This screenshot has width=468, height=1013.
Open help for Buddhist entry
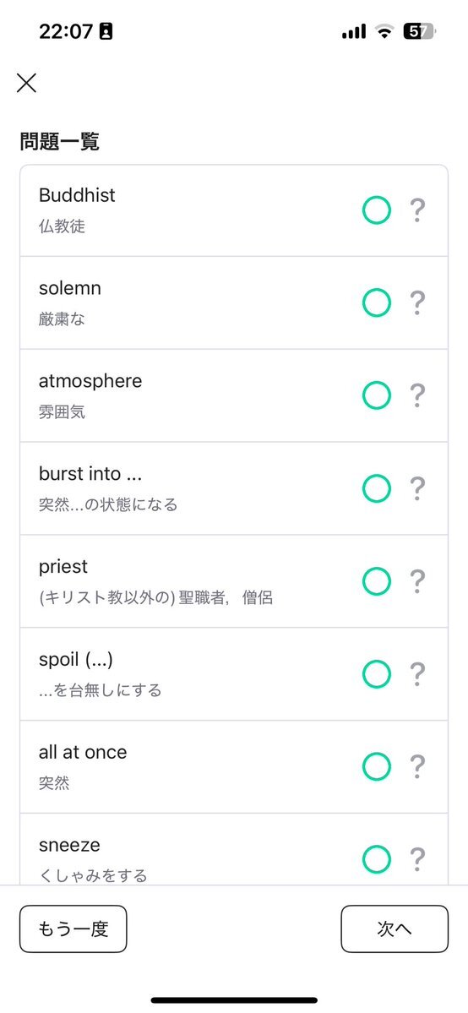coord(418,210)
